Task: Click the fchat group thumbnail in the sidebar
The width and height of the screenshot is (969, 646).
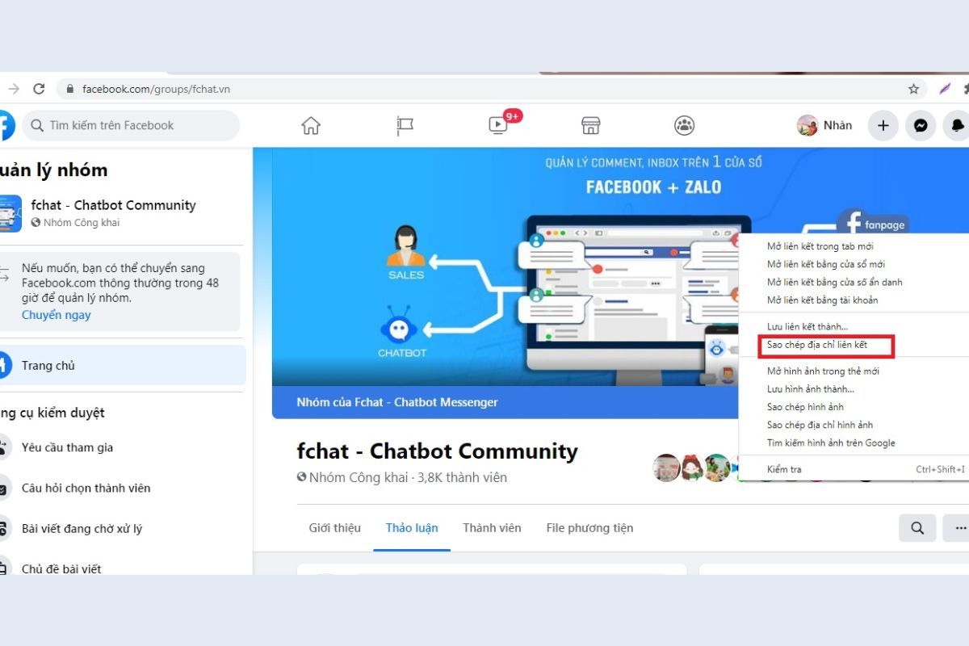Action: tap(10, 213)
